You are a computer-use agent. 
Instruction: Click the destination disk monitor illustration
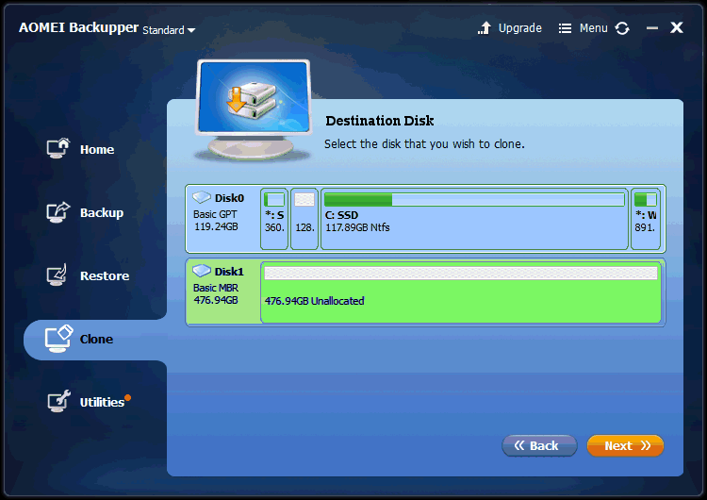[x=254, y=109]
